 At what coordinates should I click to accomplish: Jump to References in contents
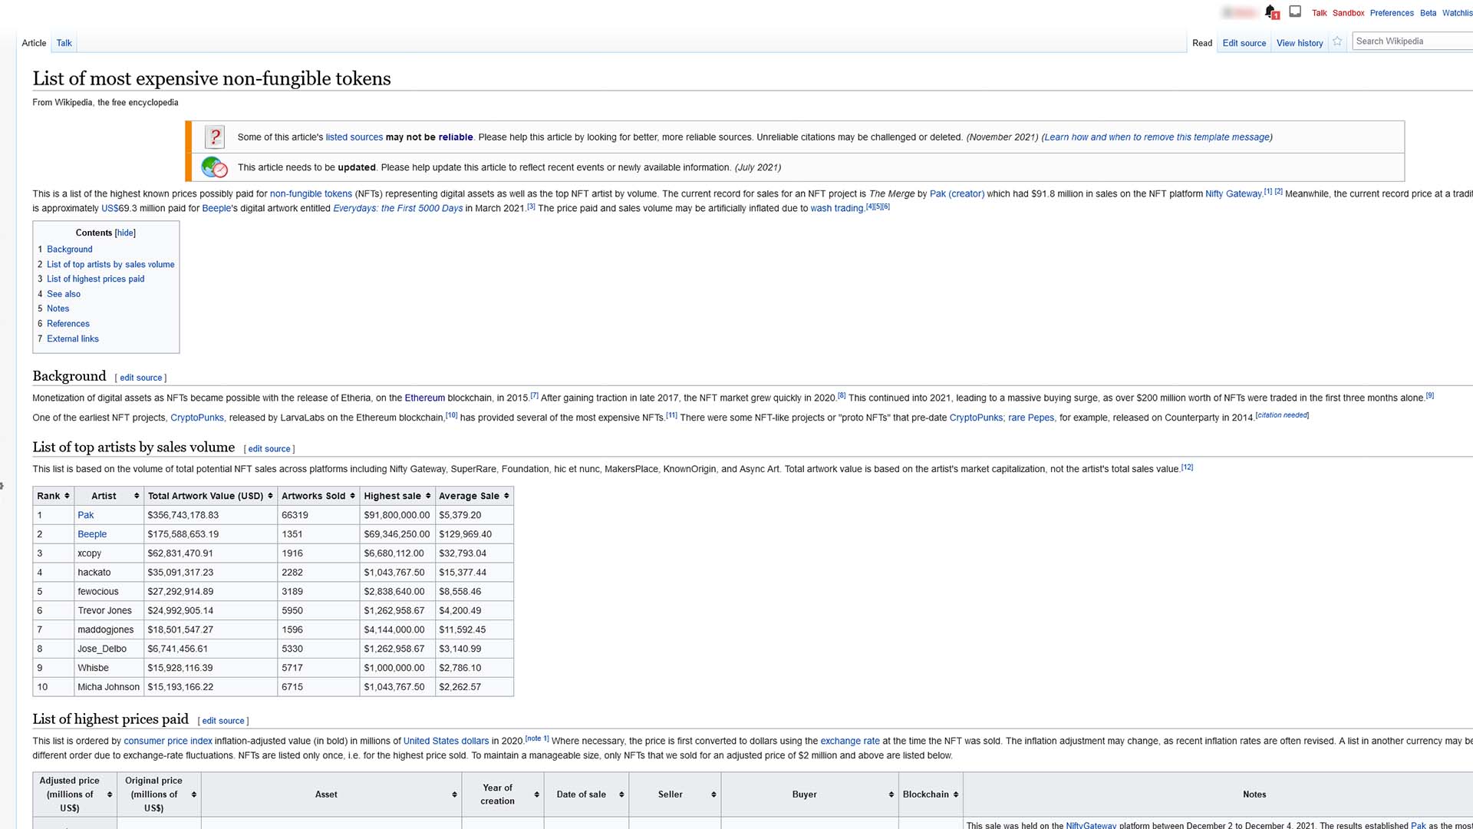tap(68, 324)
